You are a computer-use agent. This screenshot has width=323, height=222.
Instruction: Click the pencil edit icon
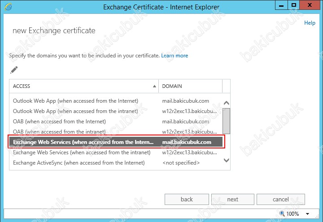click(x=14, y=70)
